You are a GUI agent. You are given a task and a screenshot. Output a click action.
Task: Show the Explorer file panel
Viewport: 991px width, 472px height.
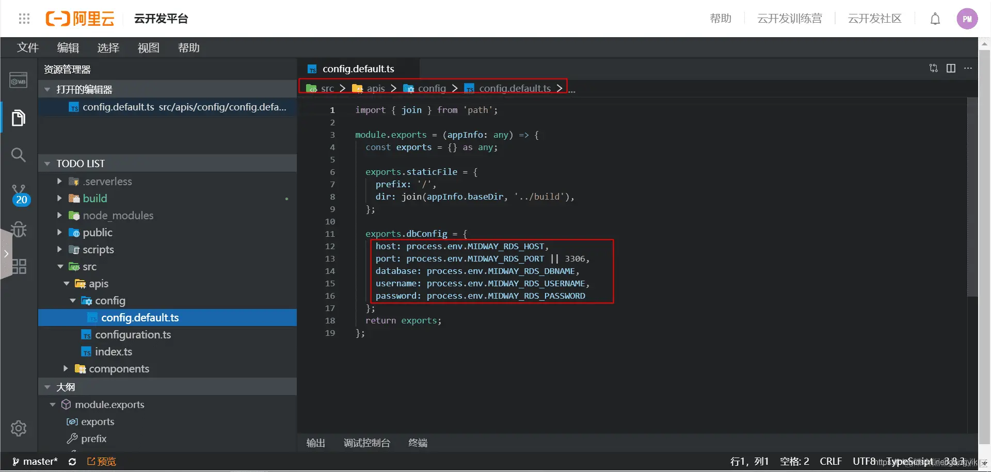tap(19, 118)
